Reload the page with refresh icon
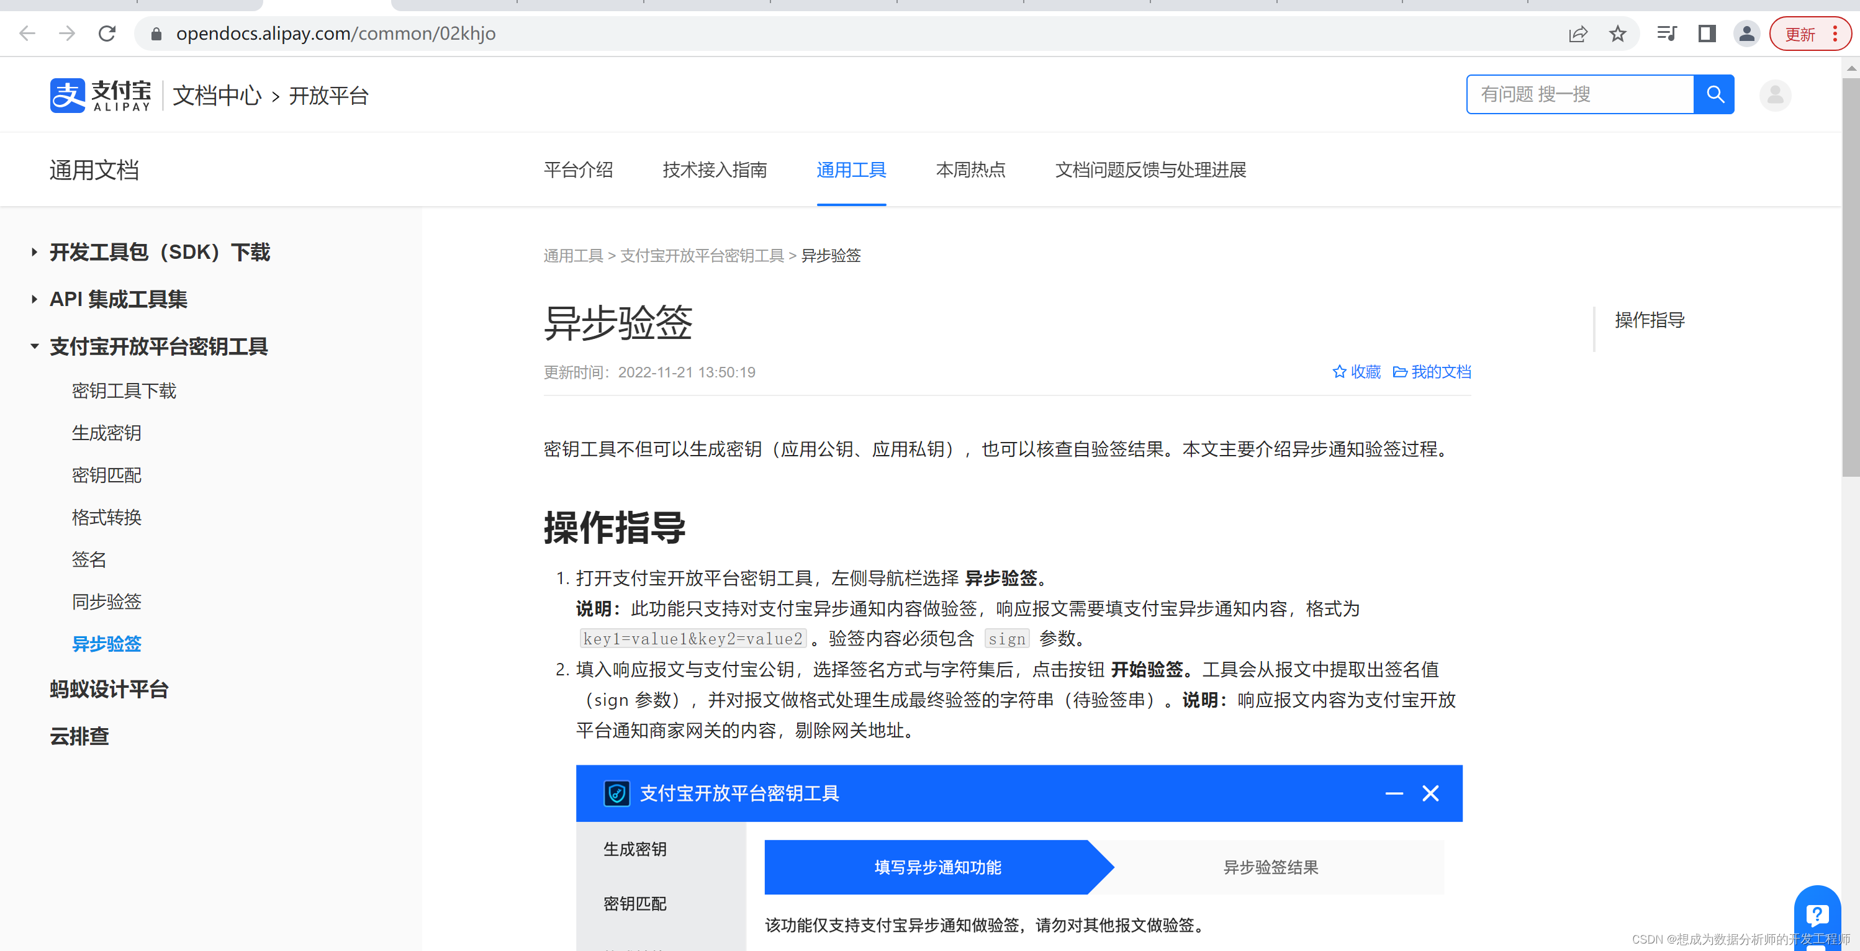The width and height of the screenshot is (1860, 951). click(x=107, y=34)
